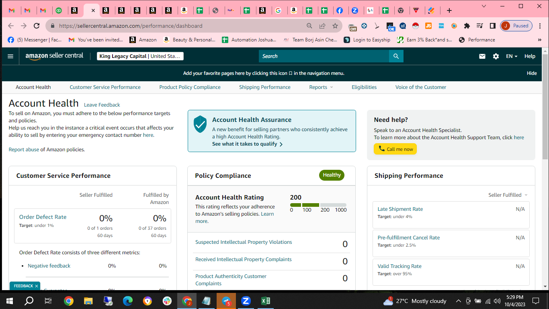Switch to the Facebook browser tab
549x309 pixels.
(340, 10)
